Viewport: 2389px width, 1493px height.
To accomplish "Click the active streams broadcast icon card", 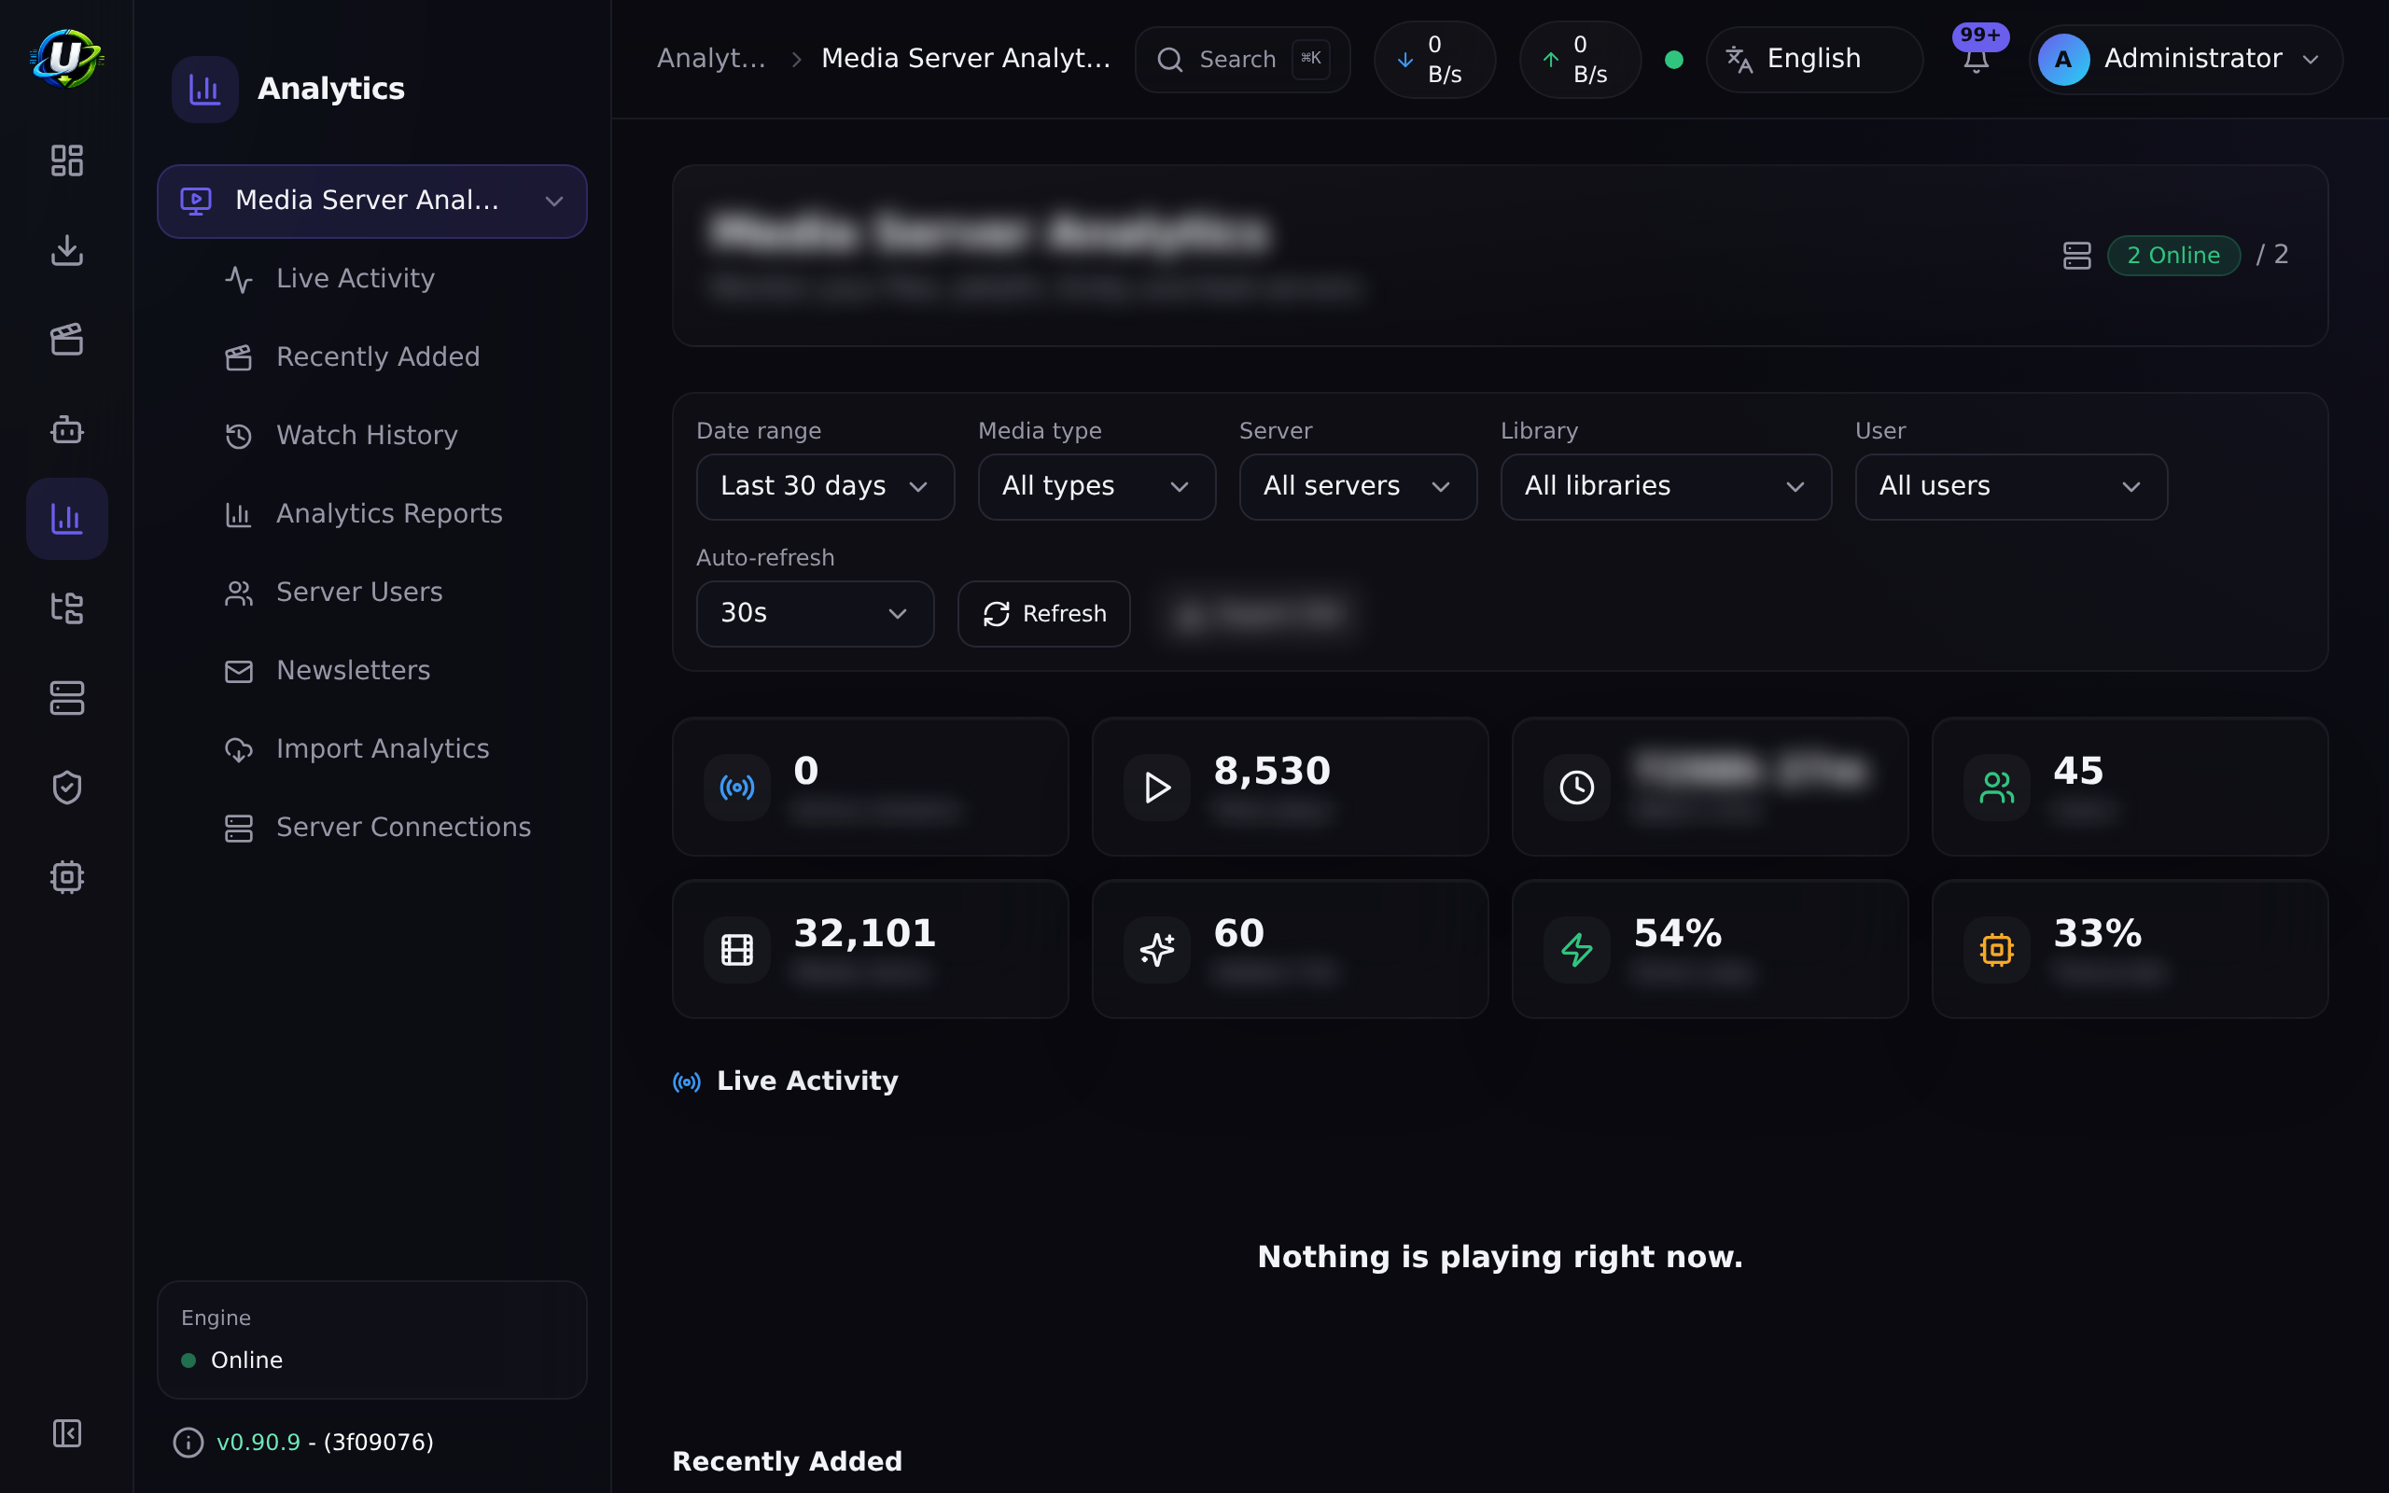I will click(x=870, y=787).
